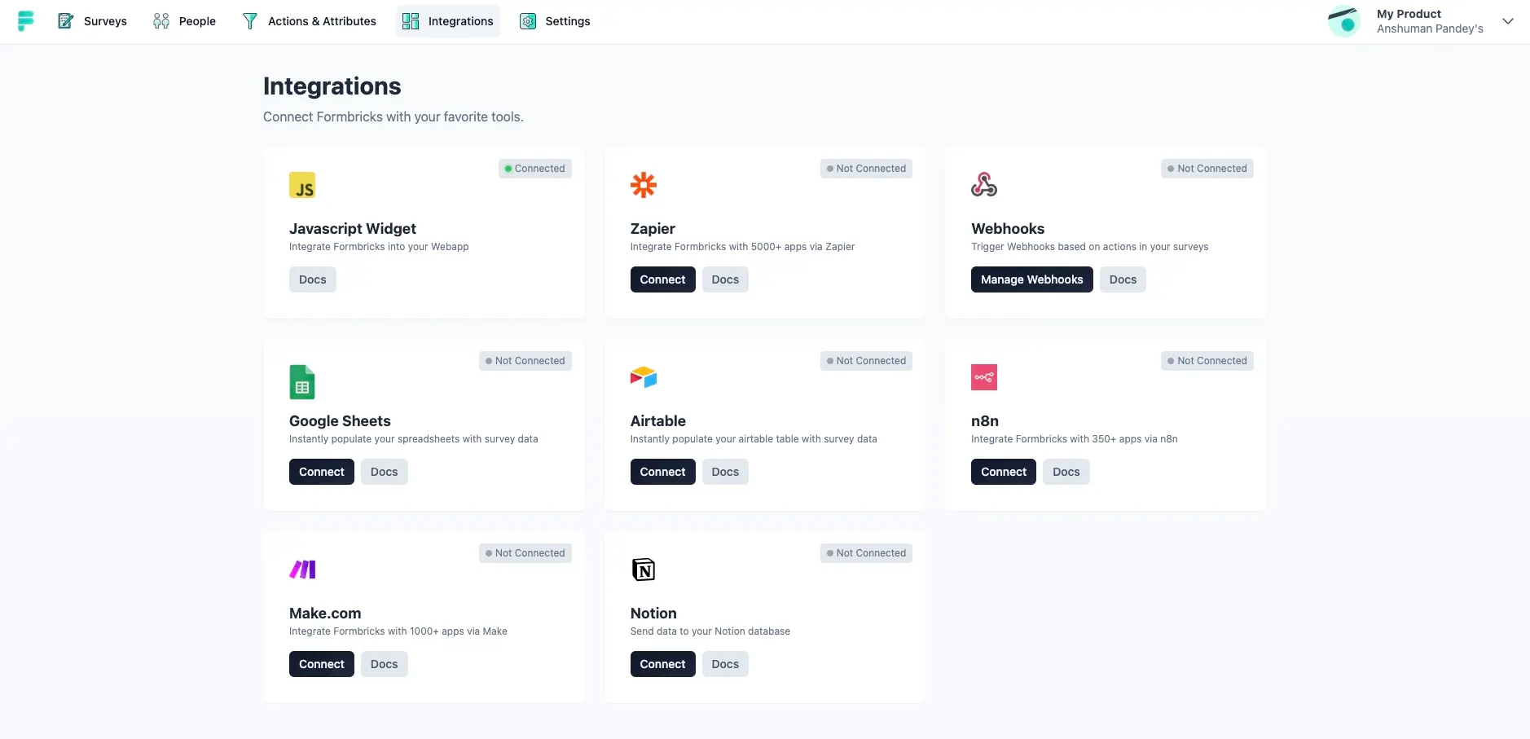Expand the My Product dropdown chevron

tap(1508, 21)
